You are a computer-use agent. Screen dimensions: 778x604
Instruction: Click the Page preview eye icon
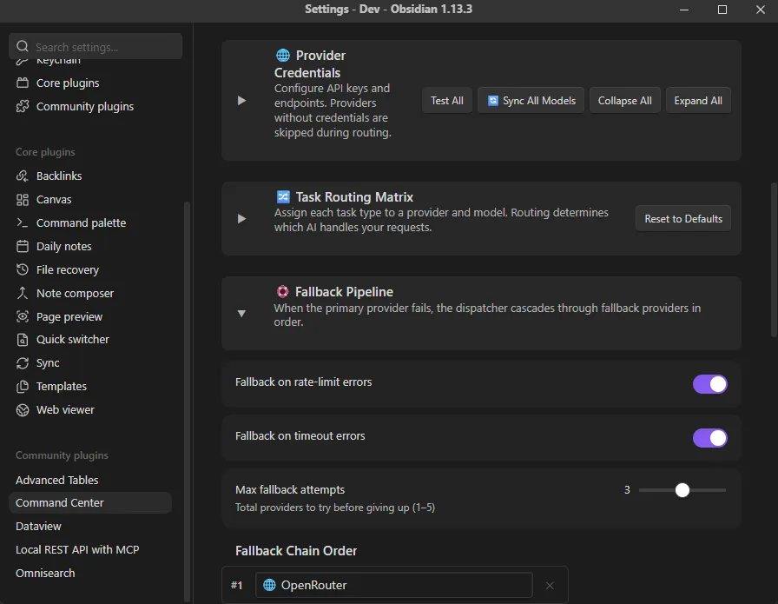[23, 316]
